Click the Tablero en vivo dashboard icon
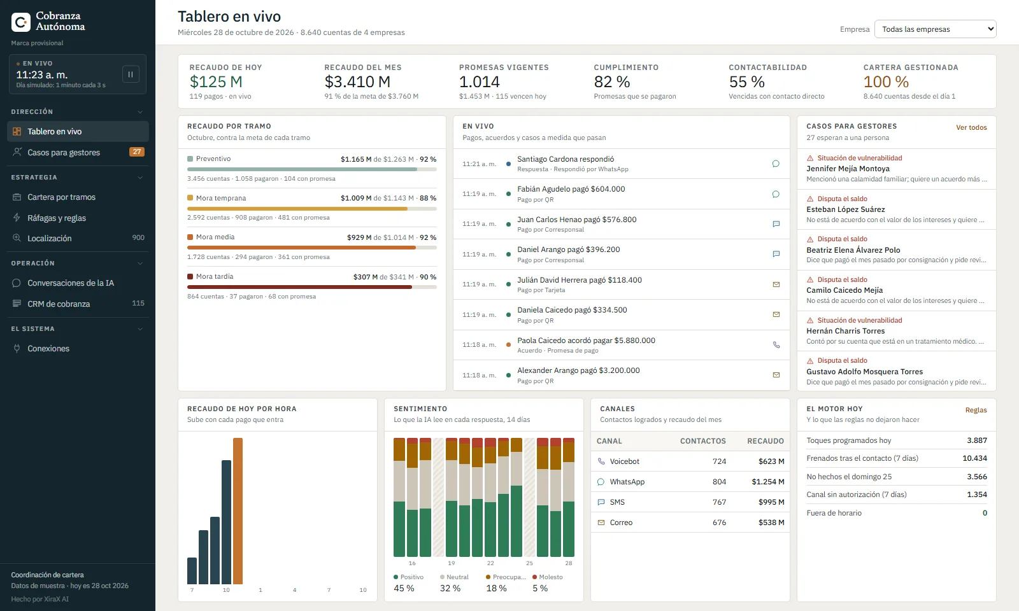 (17, 132)
